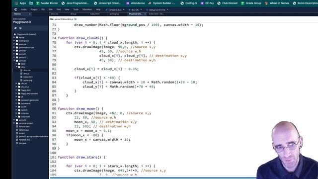Viewport: 318px width, 179px height.
Task: Click the Debug Current File button
Action: pos(156,10)
